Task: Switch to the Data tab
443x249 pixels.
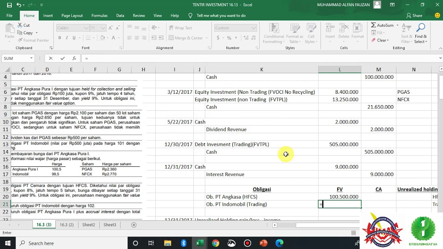Action: pyautogui.click(x=120, y=16)
